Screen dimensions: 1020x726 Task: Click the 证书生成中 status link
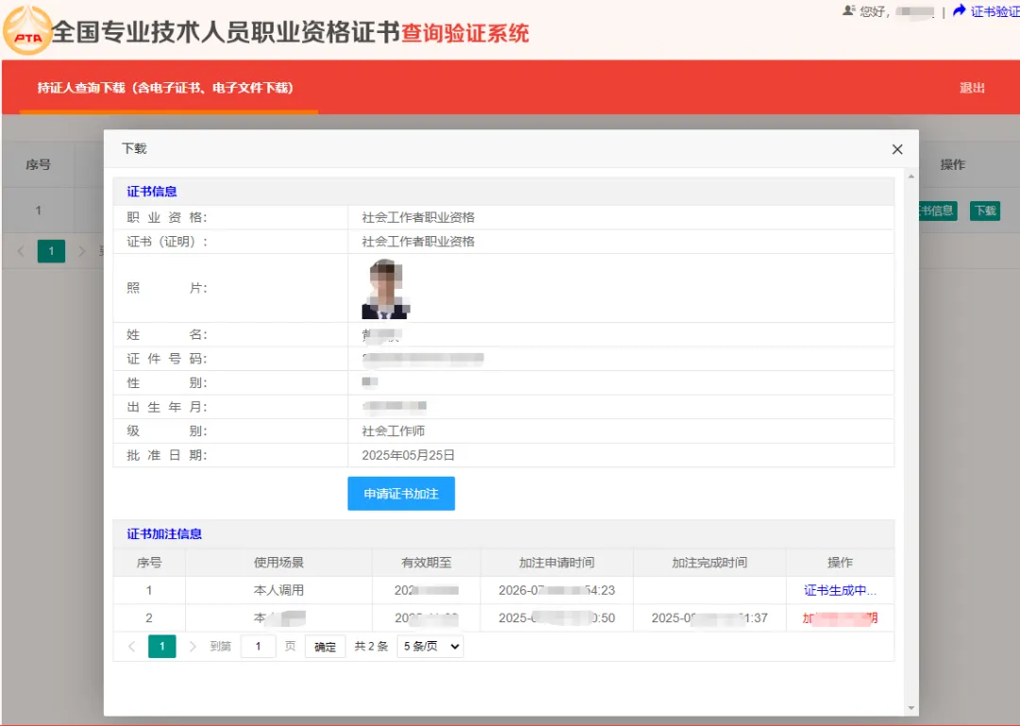(840, 591)
